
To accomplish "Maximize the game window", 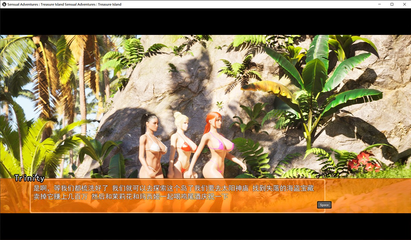I will tap(392, 4).
